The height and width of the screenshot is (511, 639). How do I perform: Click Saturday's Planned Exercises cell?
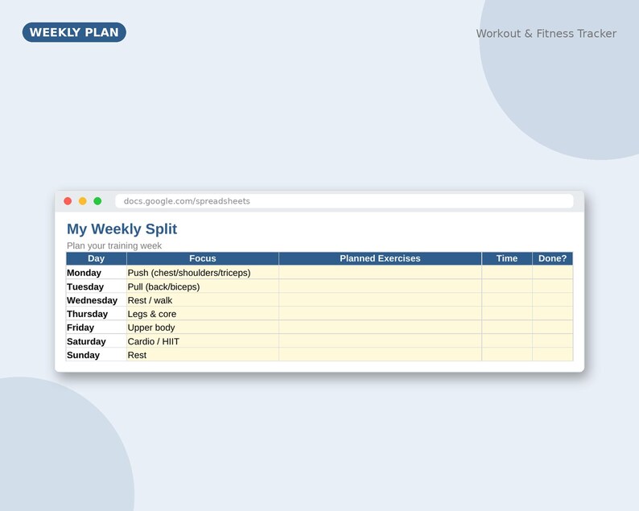[380, 341]
